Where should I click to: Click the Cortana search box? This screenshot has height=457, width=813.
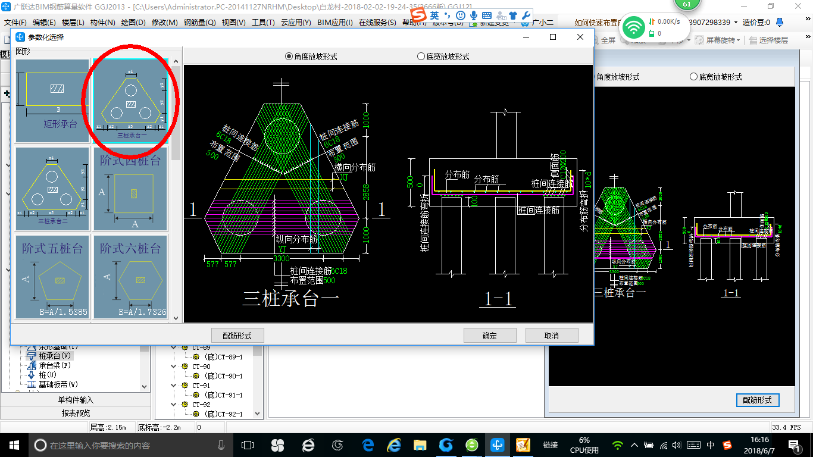[x=130, y=445]
